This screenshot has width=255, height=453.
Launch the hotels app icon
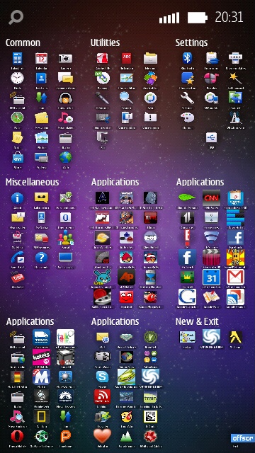[x=41, y=357]
